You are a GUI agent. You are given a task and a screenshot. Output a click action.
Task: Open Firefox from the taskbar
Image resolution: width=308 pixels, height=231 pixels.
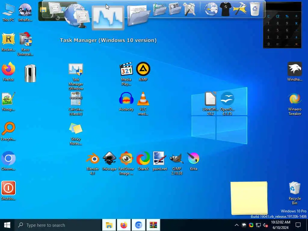124,225
